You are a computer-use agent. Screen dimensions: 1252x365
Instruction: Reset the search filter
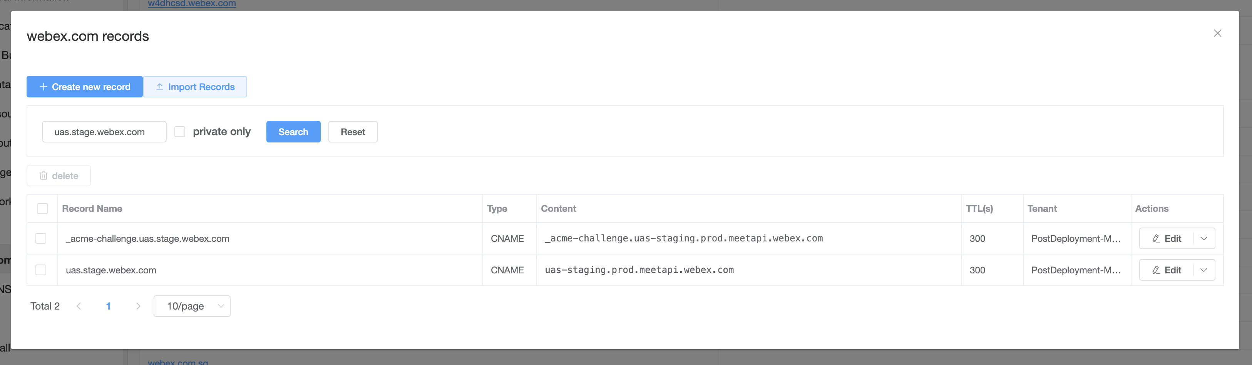tap(353, 132)
